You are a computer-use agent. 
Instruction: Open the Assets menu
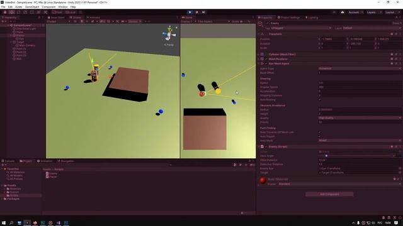click(x=18, y=7)
